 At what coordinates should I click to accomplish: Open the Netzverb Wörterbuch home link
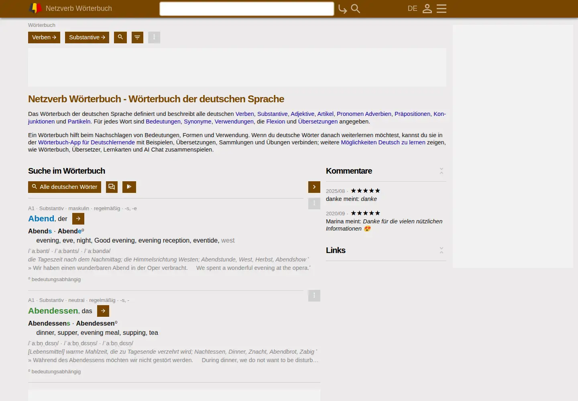(79, 8)
